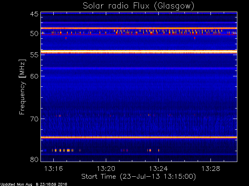249x186 pixels.
Task: Click the 70 frequency tick label
Action: pos(34,119)
